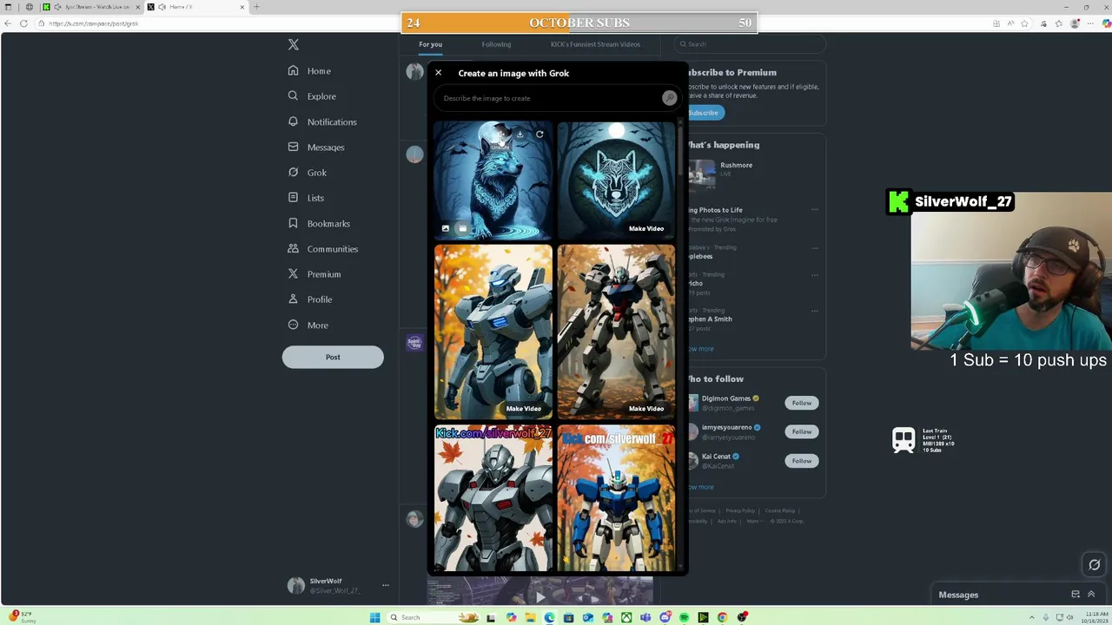Open Google Chrome from the taskbar

coord(722,617)
